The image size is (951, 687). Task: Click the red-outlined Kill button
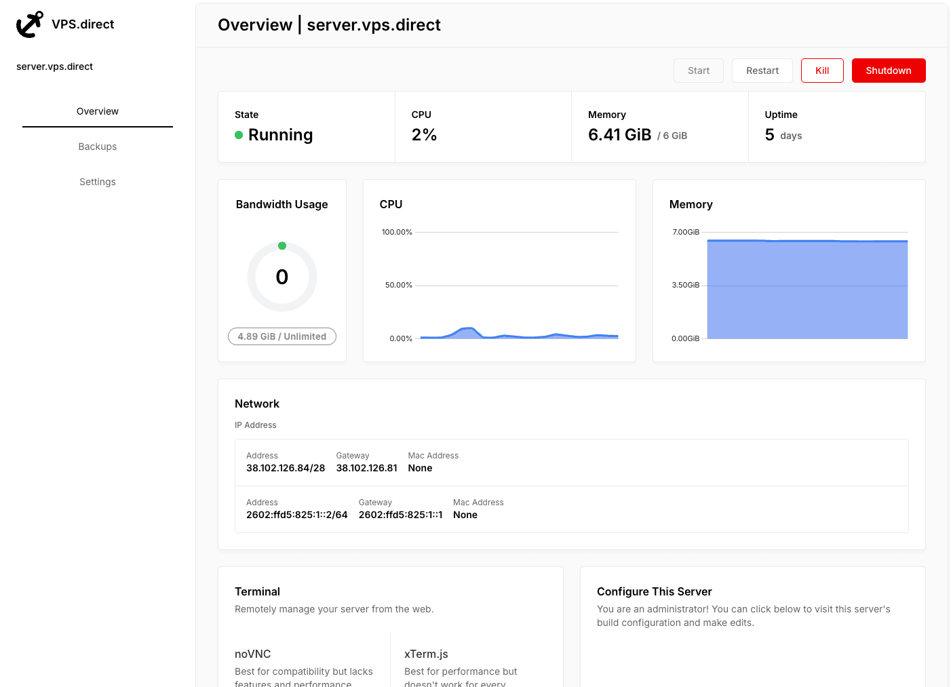821,71
